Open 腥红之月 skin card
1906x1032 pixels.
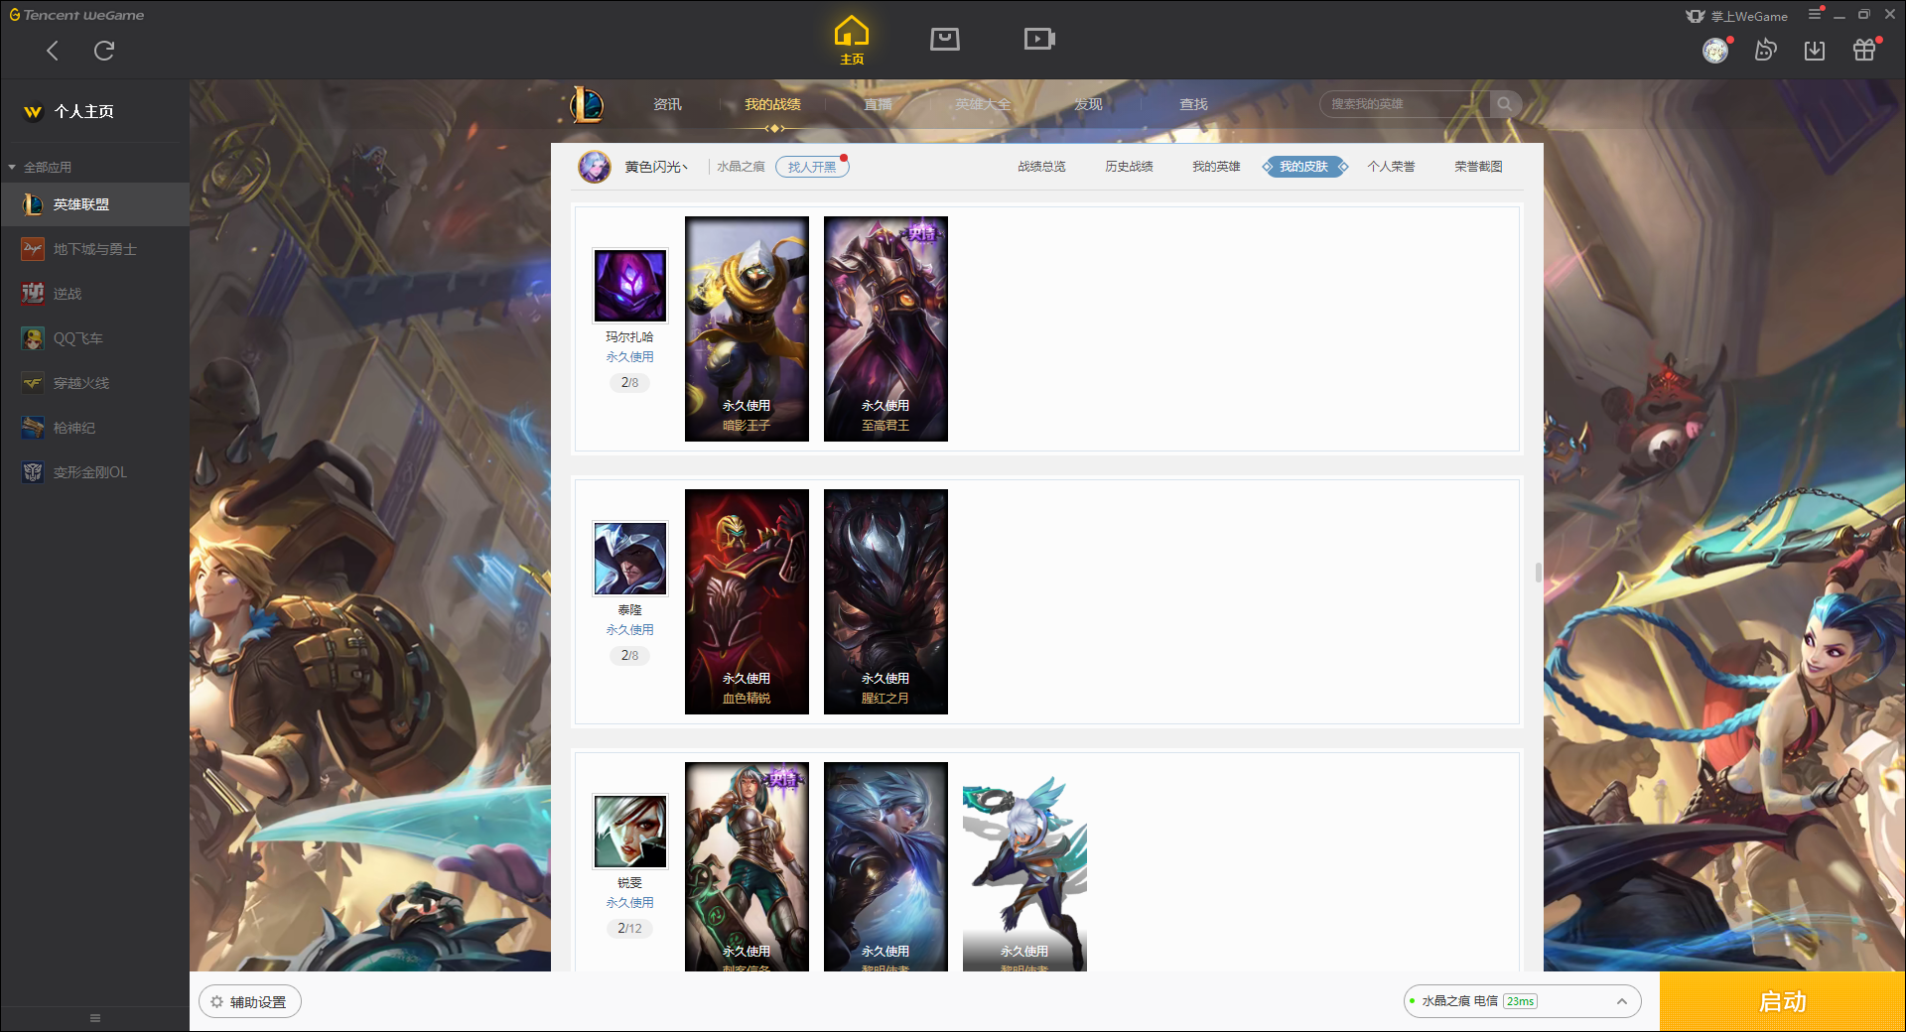tap(885, 601)
